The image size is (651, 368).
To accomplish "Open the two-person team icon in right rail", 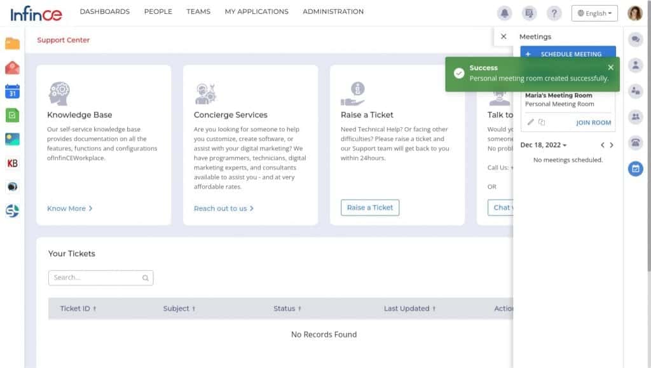I will [x=635, y=91].
